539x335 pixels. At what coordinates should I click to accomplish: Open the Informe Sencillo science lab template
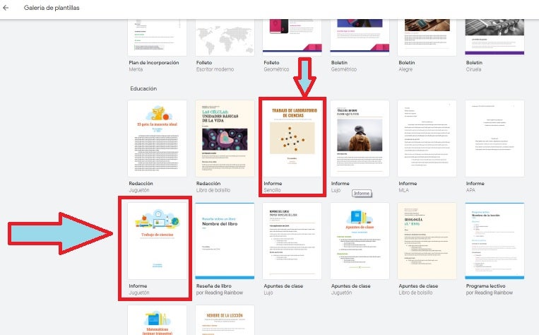point(292,138)
